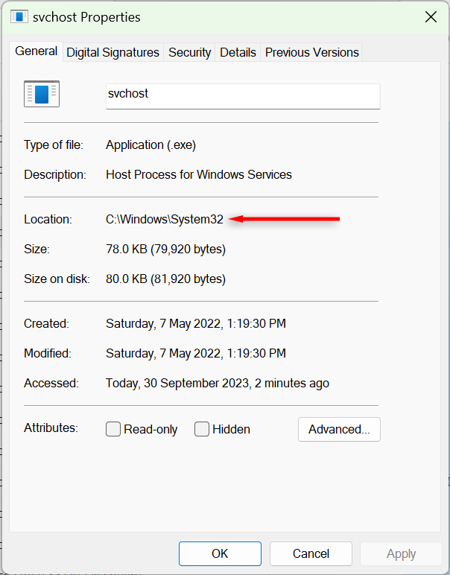Tick the Hidden attribute checkbox

pyautogui.click(x=202, y=429)
